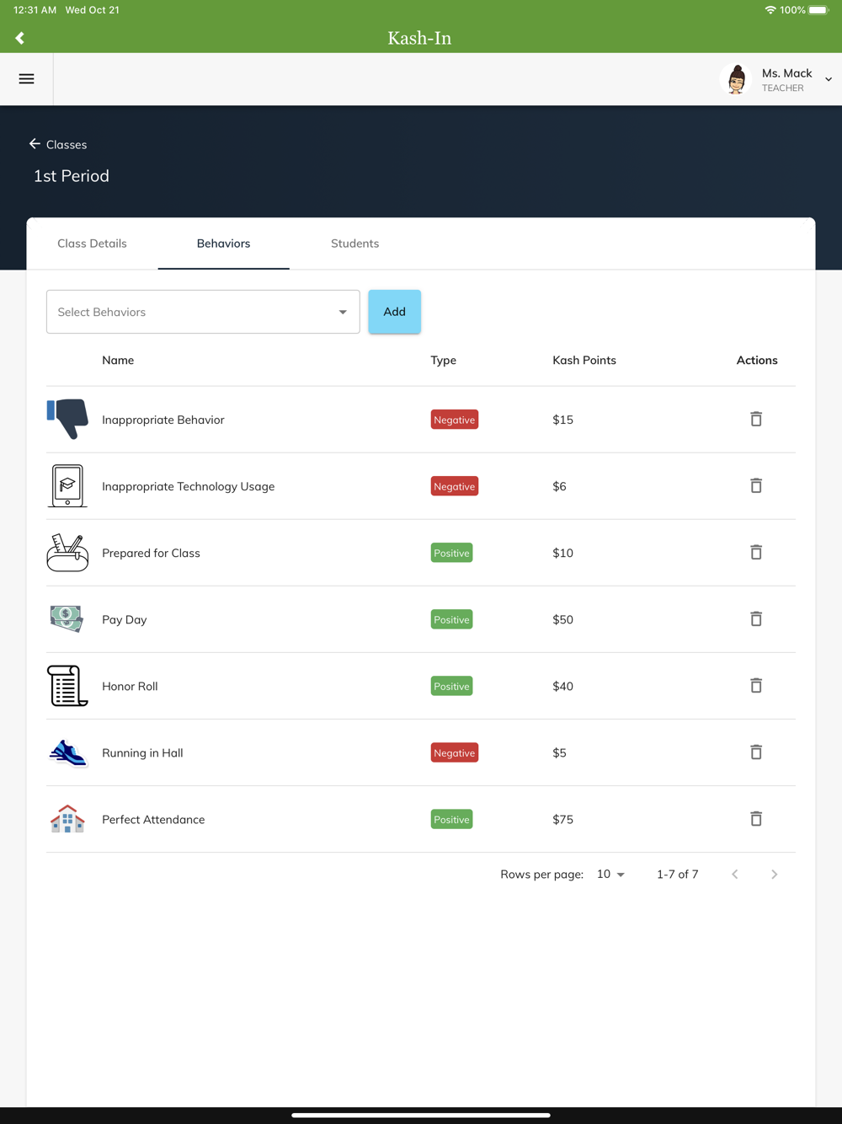Open the hamburger menu
842x1124 pixels.
[27, 79]
